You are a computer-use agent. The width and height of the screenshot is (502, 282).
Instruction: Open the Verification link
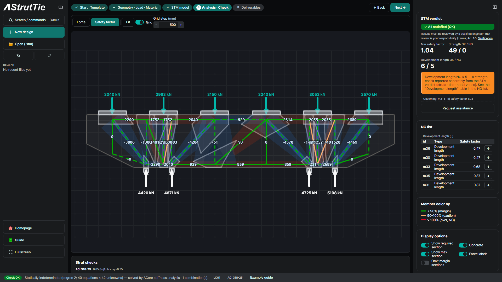tap(485, 38)
